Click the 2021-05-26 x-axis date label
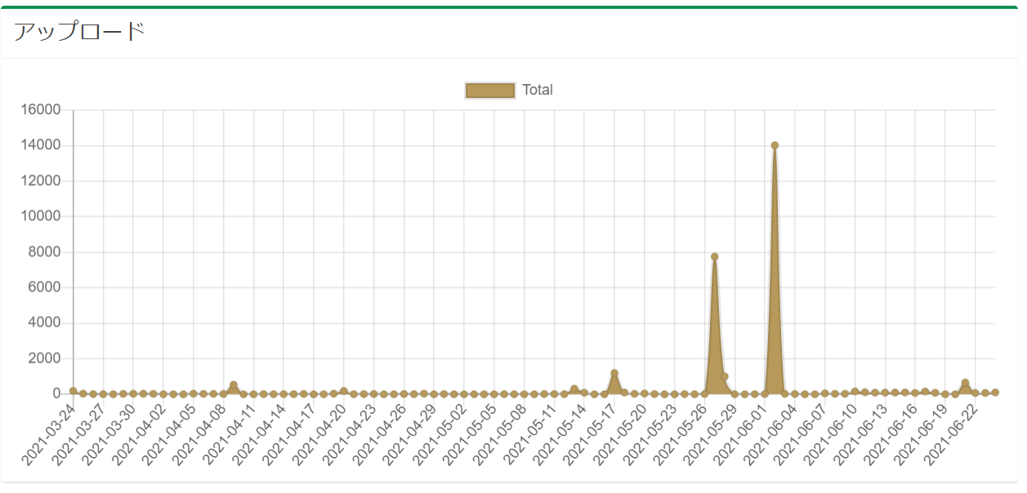This screenshot has height=493, width=1027. coord(681,433)
